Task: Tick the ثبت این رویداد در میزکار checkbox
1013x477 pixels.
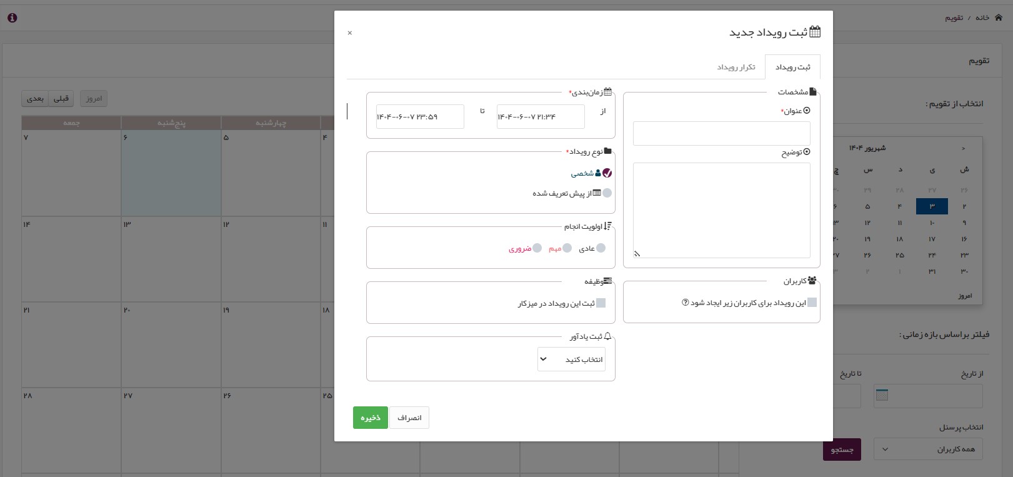Action: (601, 303)
